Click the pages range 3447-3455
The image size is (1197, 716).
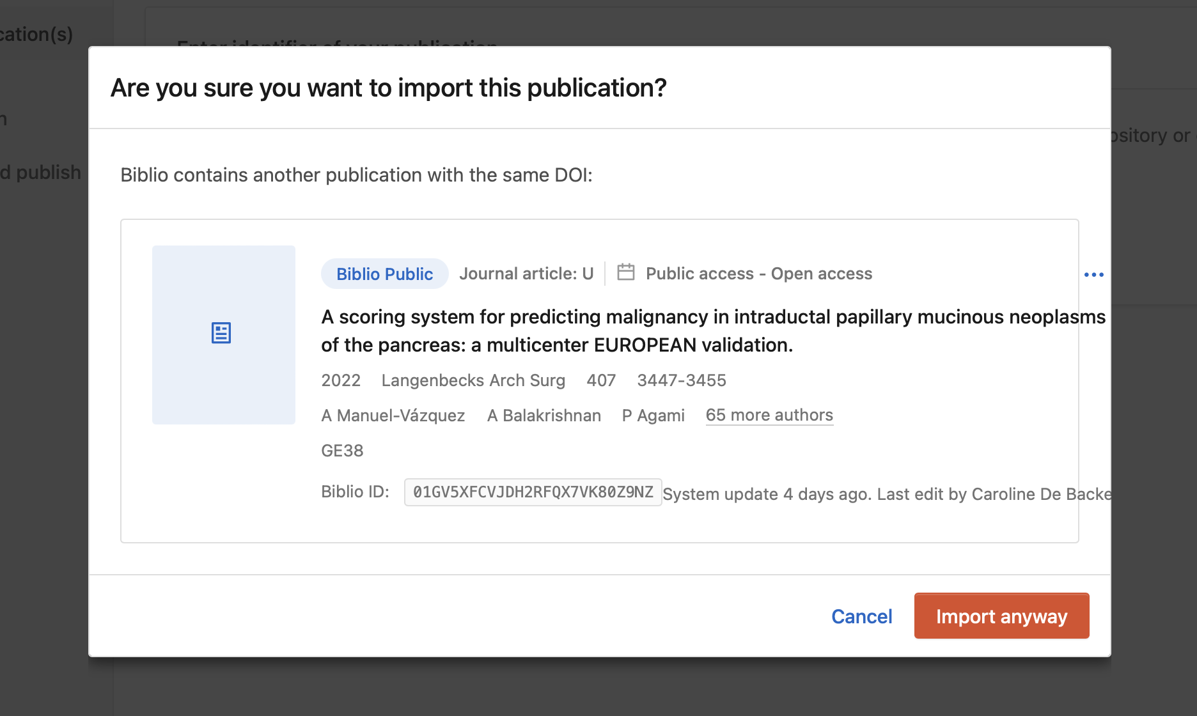[681, 380]
